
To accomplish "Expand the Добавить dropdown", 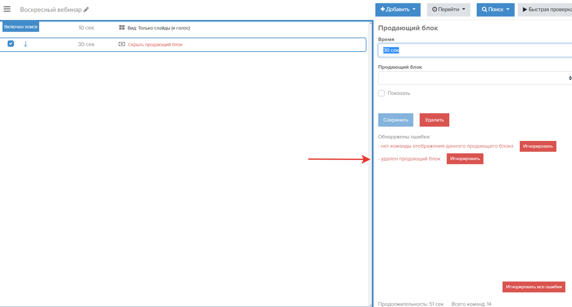I will (x=398, y=10).
